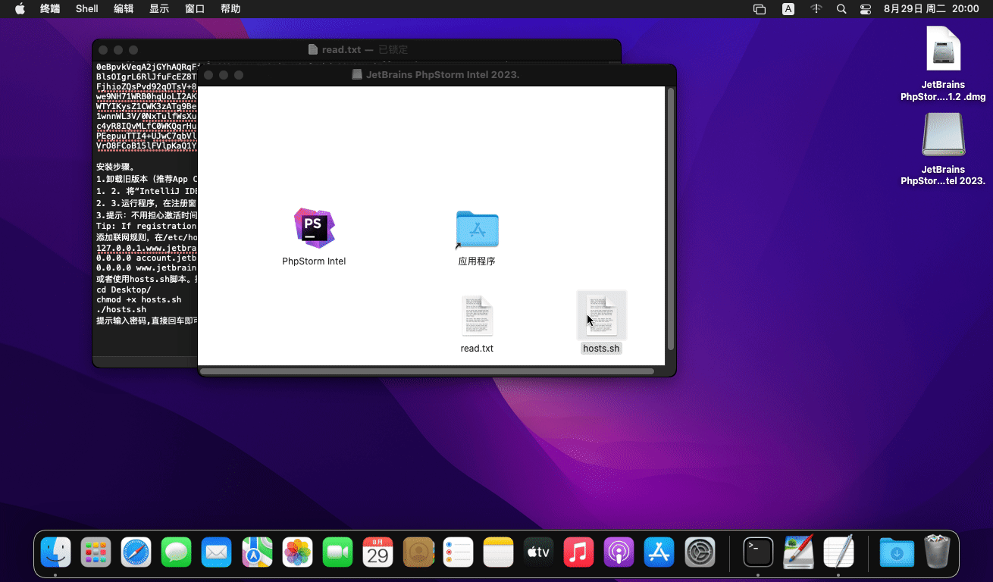The image size is (993, 582).
Task: Click the Wi-Fi status icon in menu bar
Action: point(816,9)
